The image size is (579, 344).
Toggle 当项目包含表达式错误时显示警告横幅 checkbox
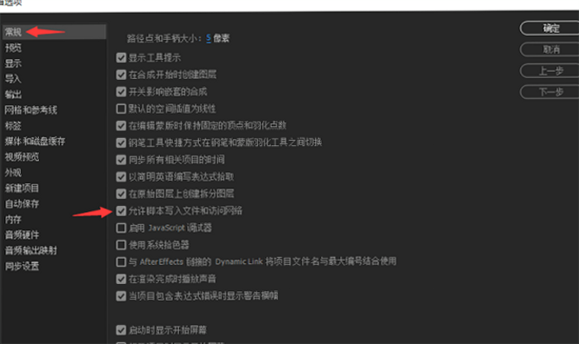tap(121, 295)
